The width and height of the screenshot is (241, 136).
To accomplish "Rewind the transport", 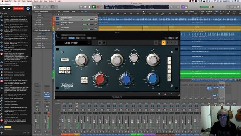I will coord(81,7).
